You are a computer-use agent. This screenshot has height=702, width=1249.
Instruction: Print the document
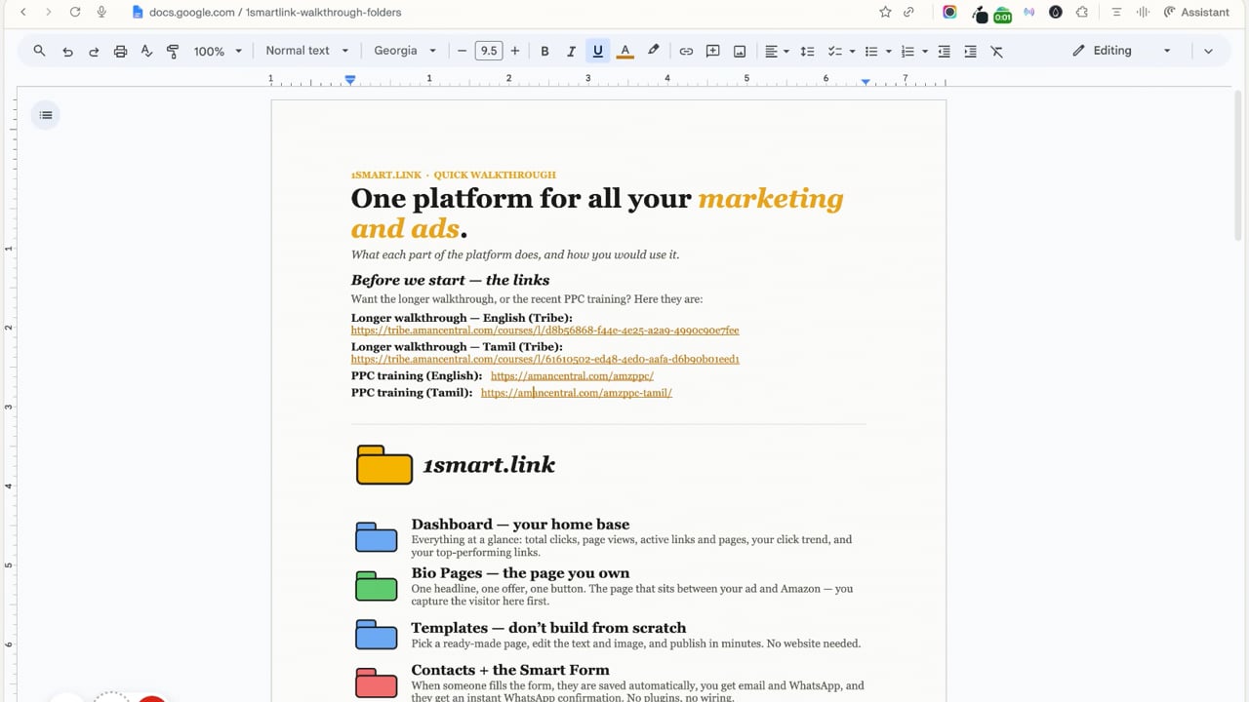click(x=120, y=51)
